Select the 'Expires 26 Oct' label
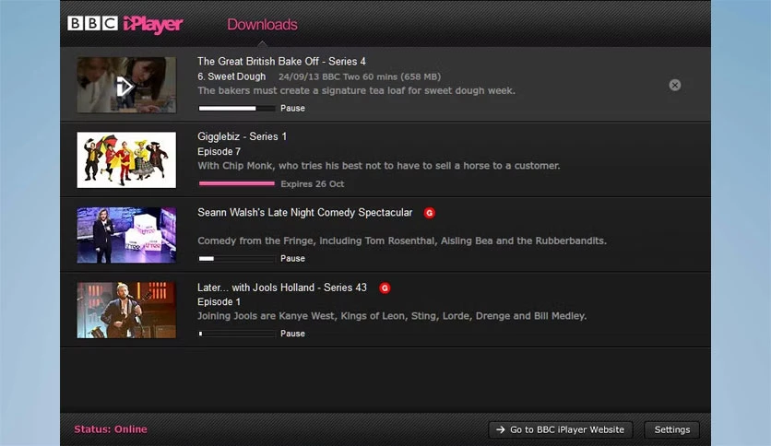771x446 pixels. click(313, 183)
